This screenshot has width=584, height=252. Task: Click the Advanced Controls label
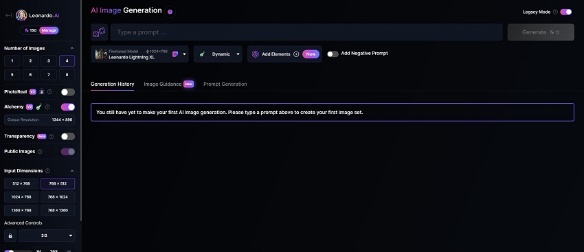pyautogui.click(x=23, y=223)
